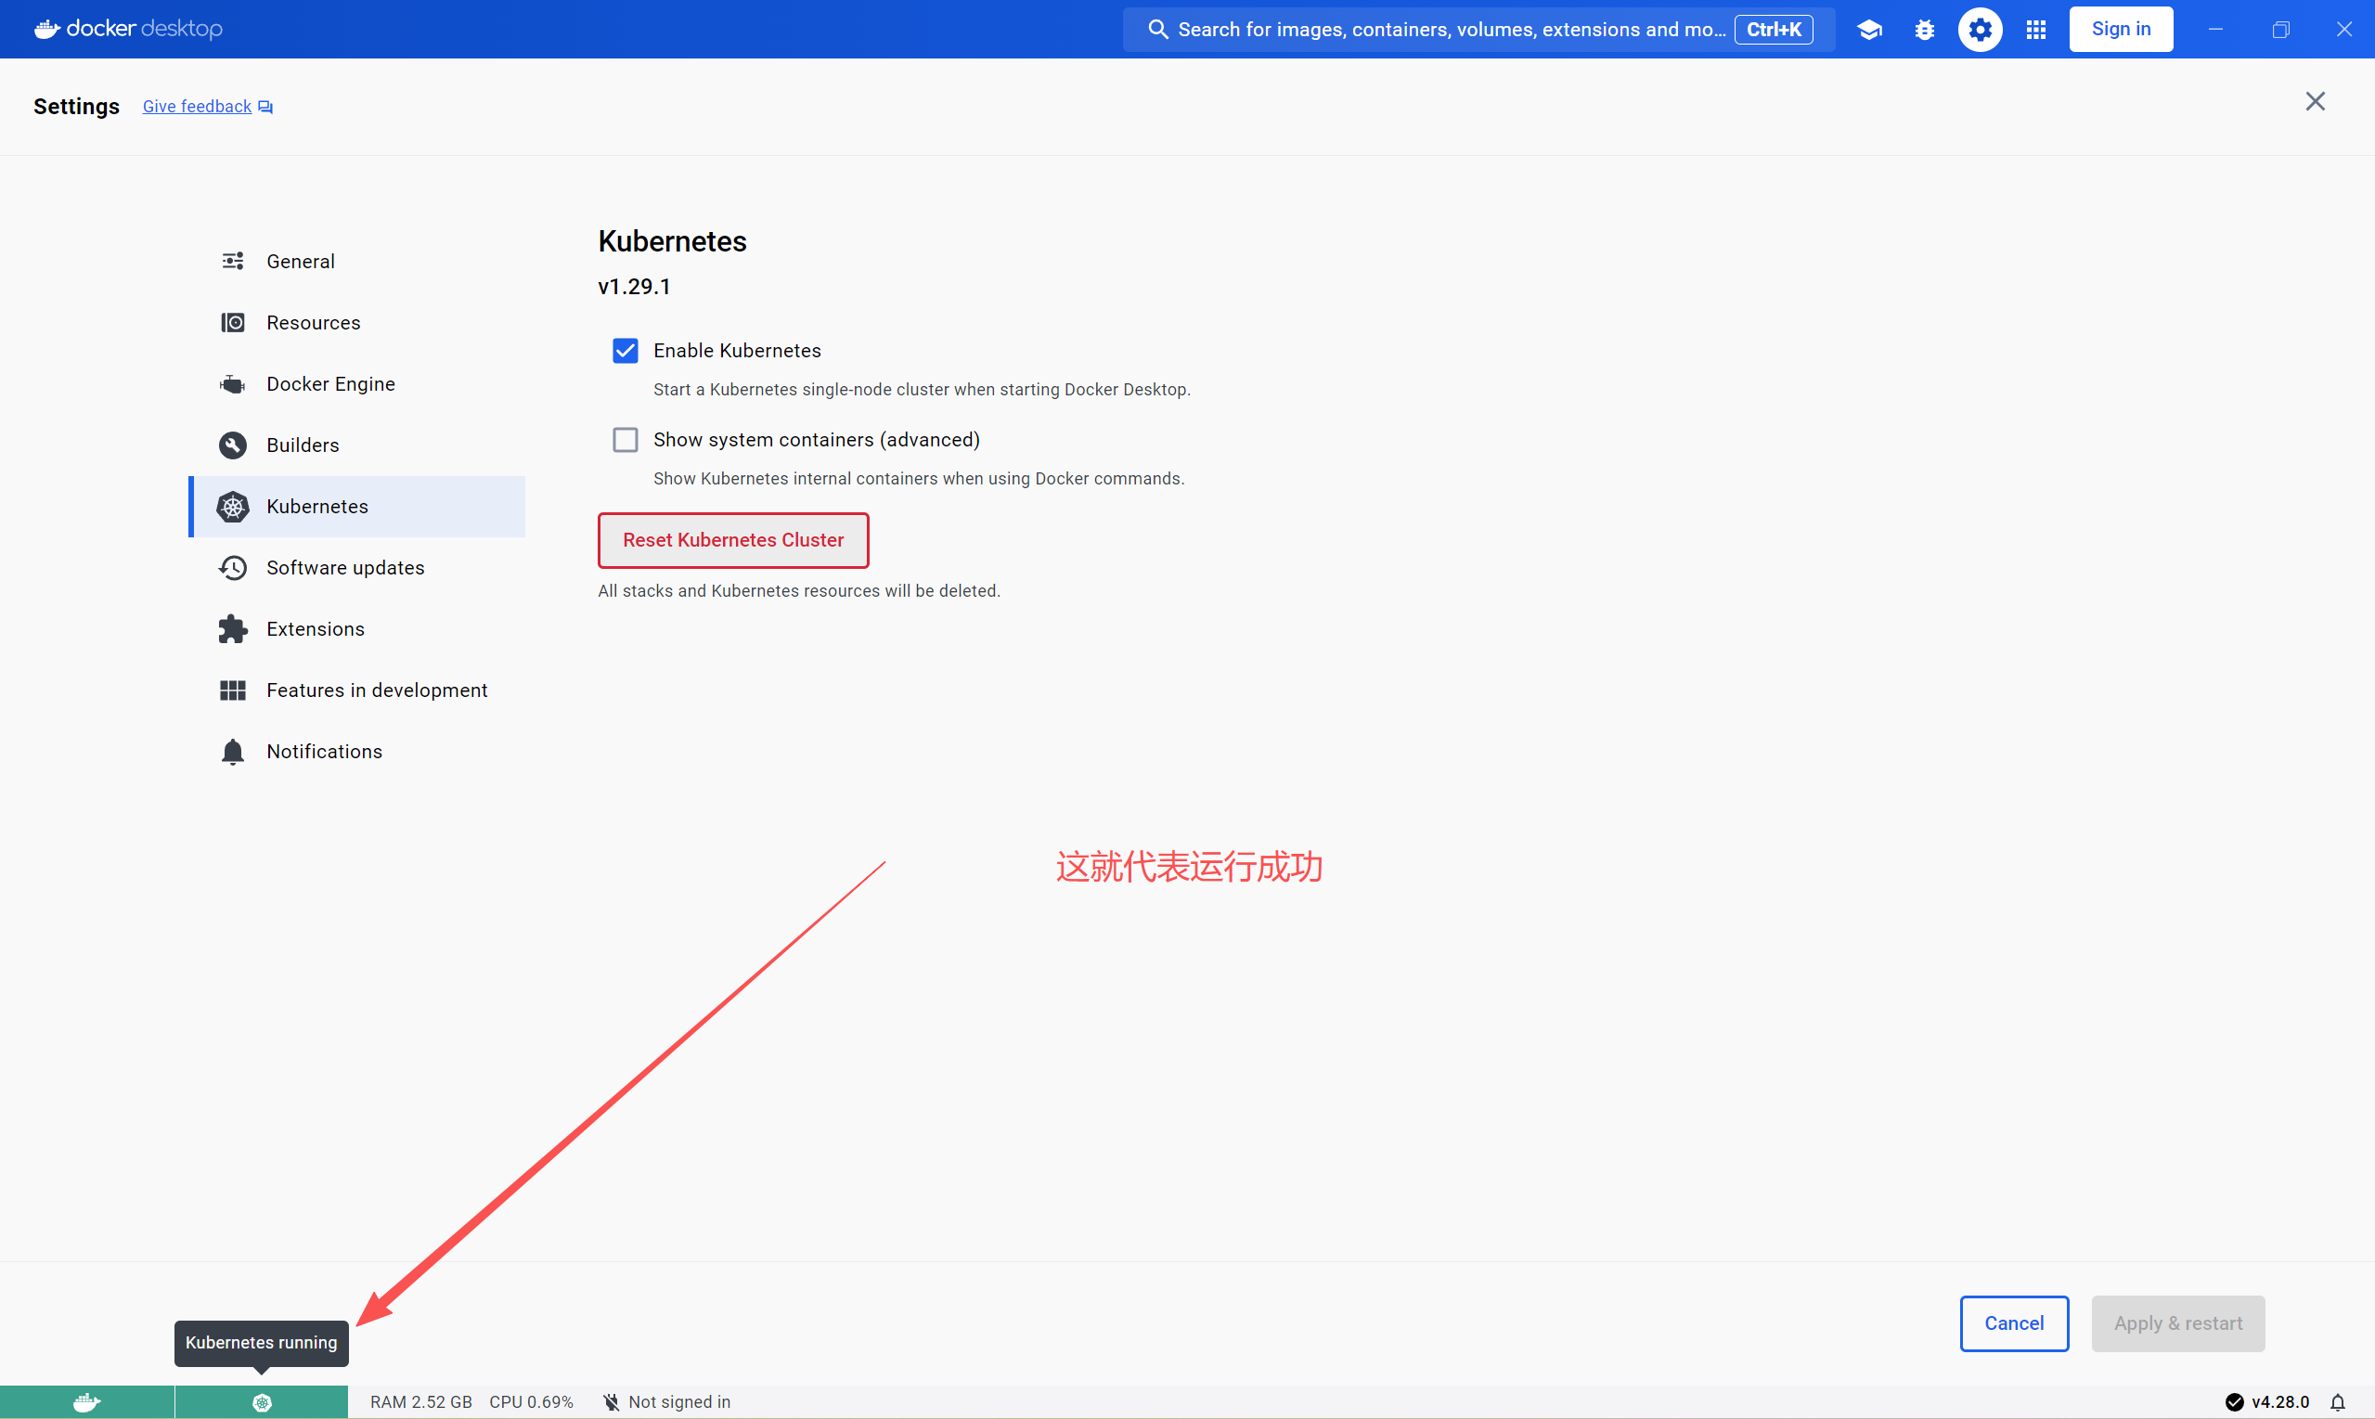
Task: Click the version v4.28.0 indicator
Action: coord(2279,1401)
